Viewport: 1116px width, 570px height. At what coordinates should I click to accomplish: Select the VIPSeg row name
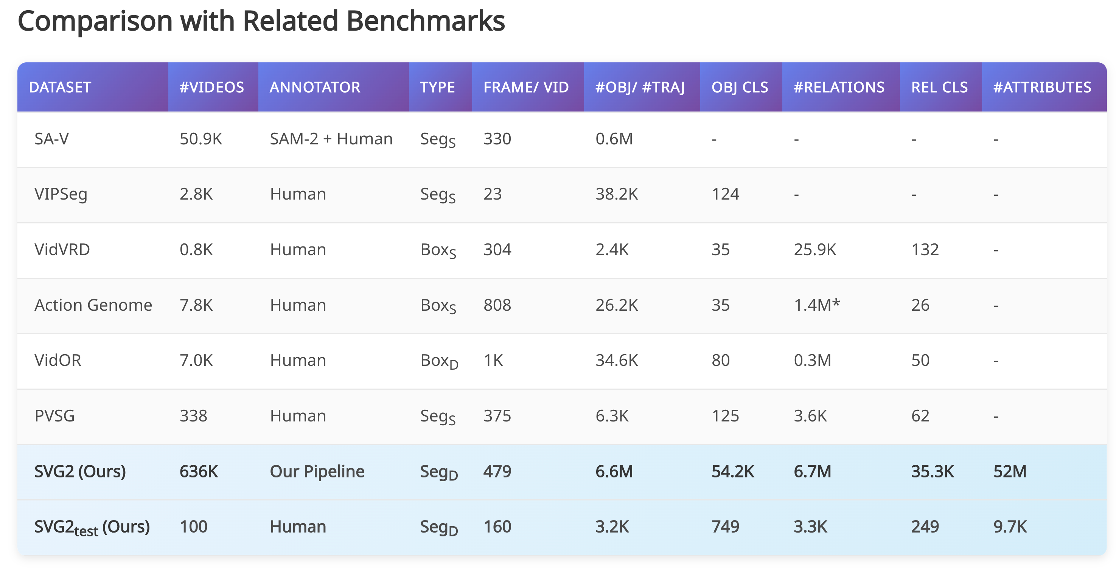(61, 194)
